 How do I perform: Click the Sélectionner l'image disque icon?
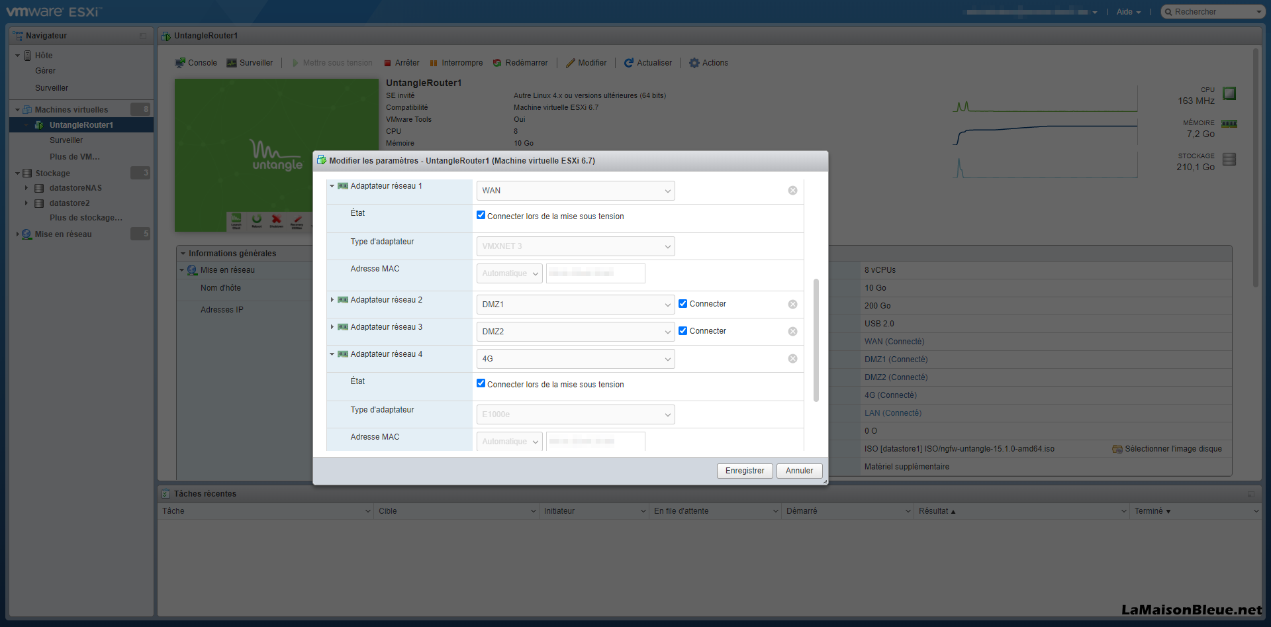click(1117, 449)
